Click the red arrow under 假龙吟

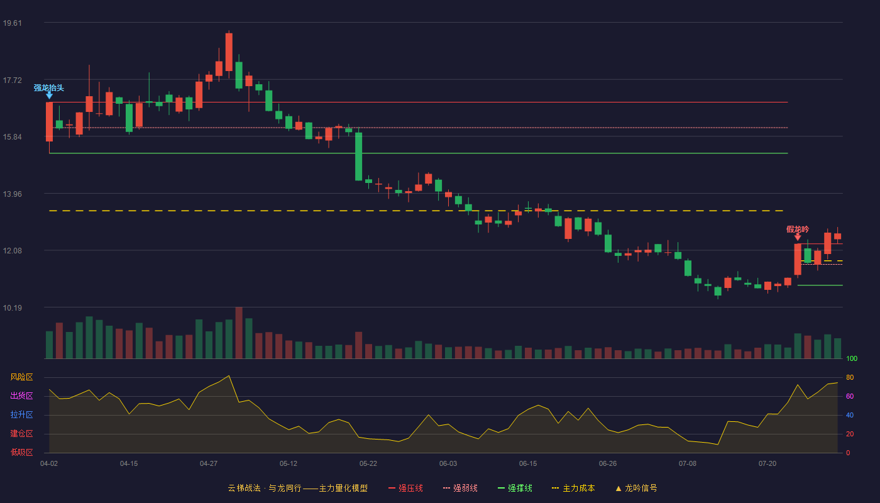(x=798, y=237)
